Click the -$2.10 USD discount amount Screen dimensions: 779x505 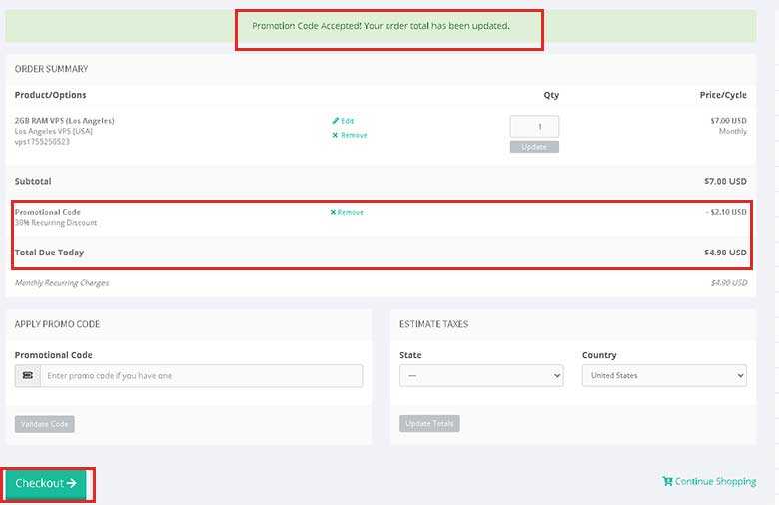726,212
